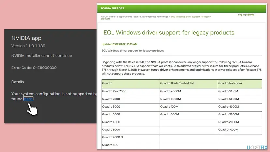
Task: Select the page heading 'EOL Windows driver support'
Action: point(169,33)
